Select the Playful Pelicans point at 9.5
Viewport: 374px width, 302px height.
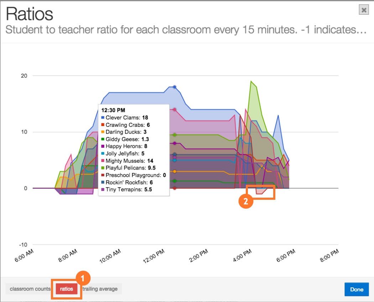175,135
